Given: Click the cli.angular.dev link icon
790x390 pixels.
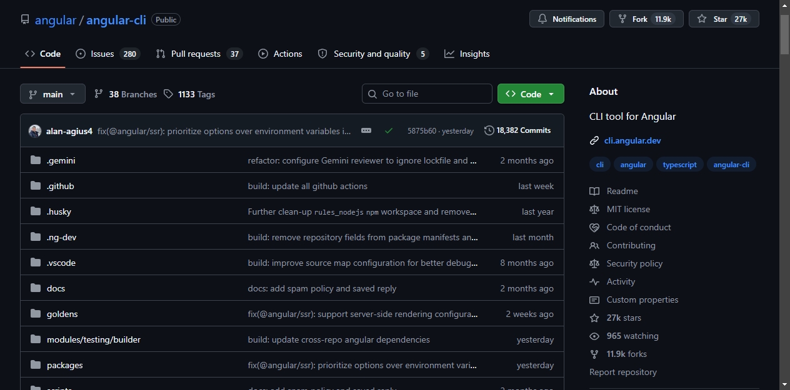Looking at the screenshot, I should click(x=594, y=140).
